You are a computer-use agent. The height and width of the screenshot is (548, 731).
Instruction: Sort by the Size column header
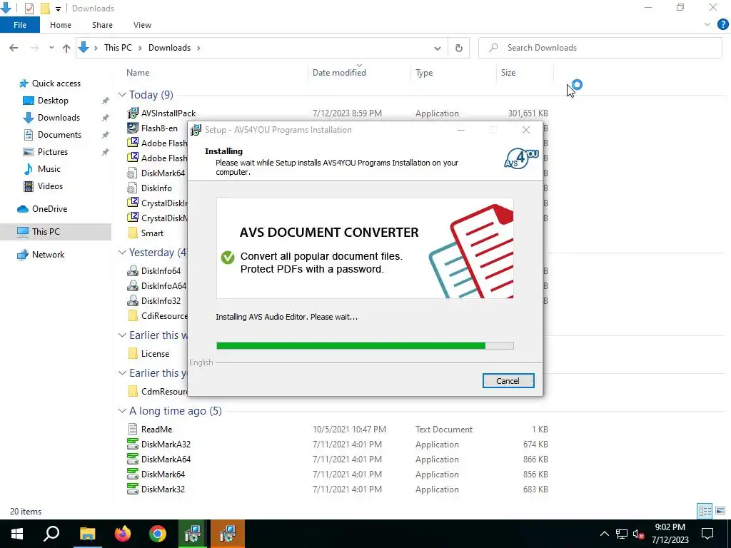[x=508, y=73]
